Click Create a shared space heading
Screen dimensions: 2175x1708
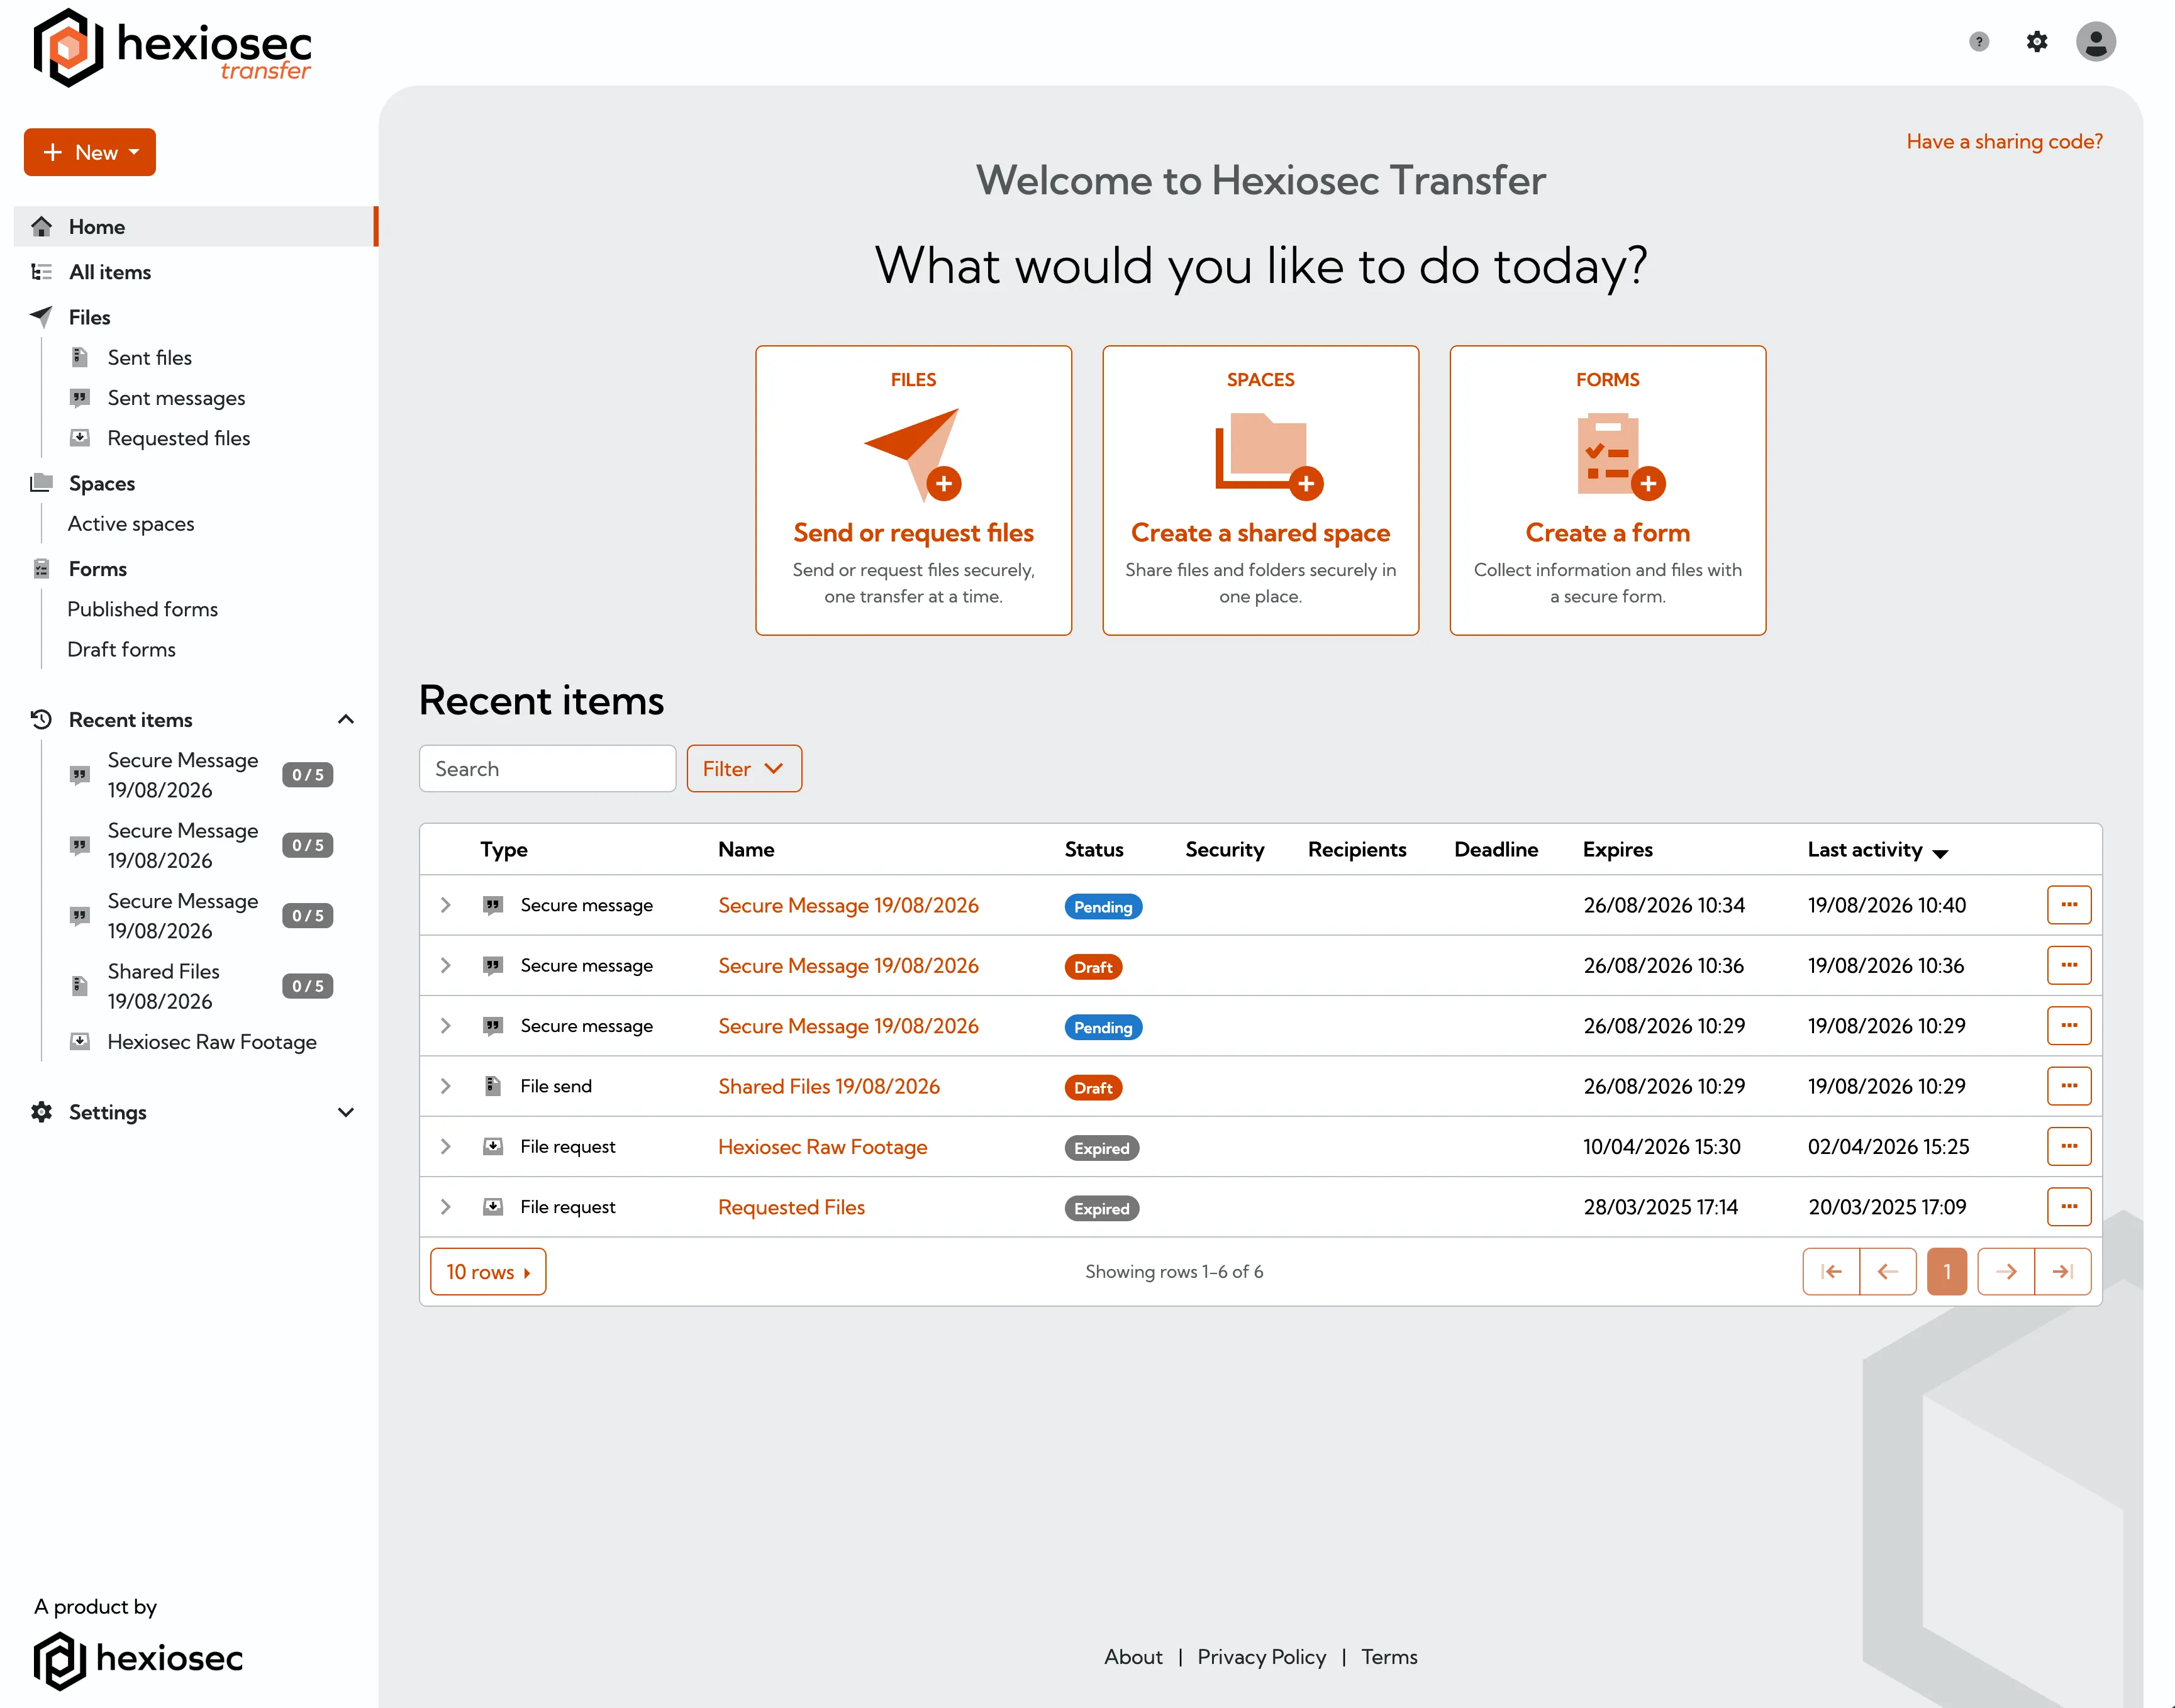pyautogui.click(x=1260, y=532)
